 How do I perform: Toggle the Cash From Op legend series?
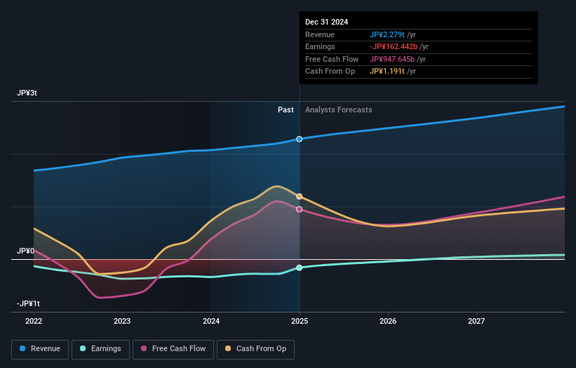click(255, 349)
